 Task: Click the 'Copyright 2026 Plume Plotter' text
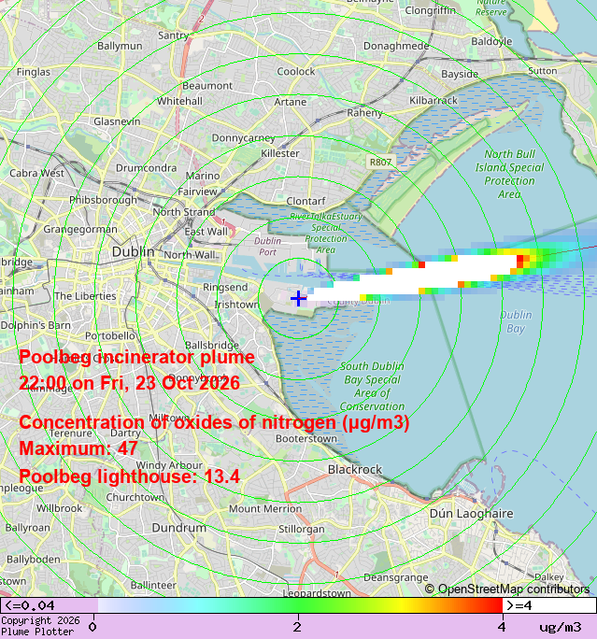pyautogui.click(x=40, y=626)
